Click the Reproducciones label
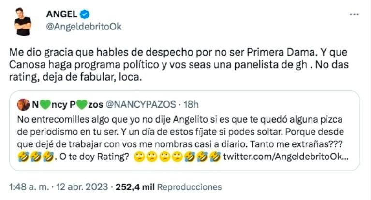The height and width of the screenshot is (200, 371). tap(190, 187)
